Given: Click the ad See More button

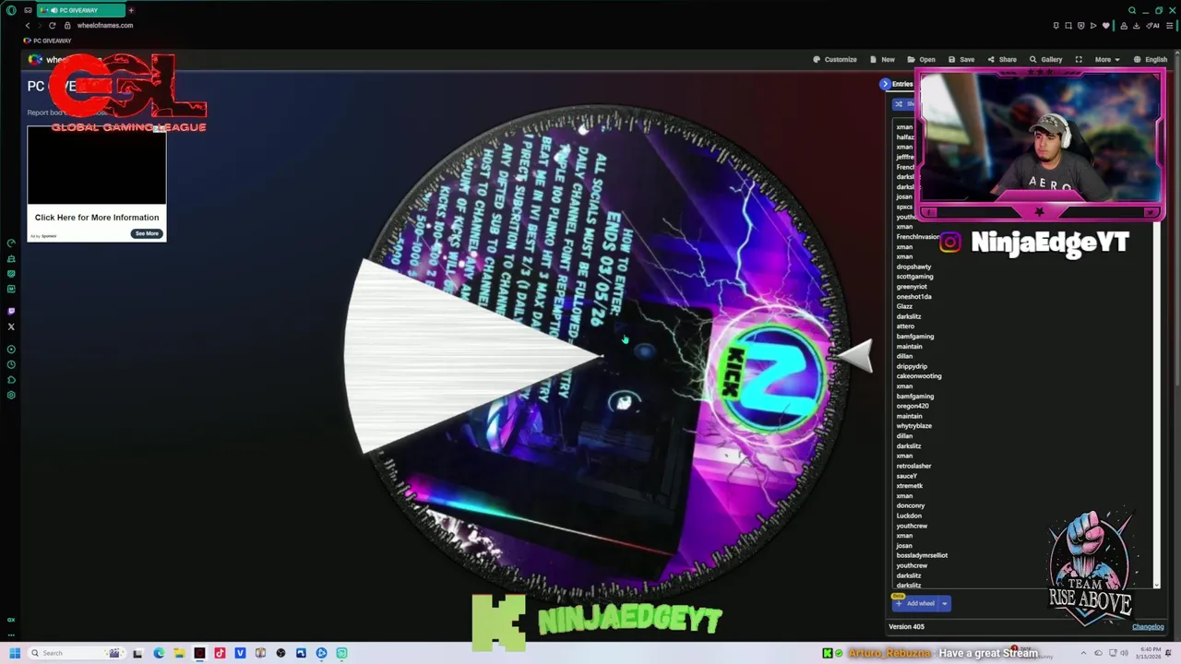Looking at the screenshot, I should tap(147, 233).
